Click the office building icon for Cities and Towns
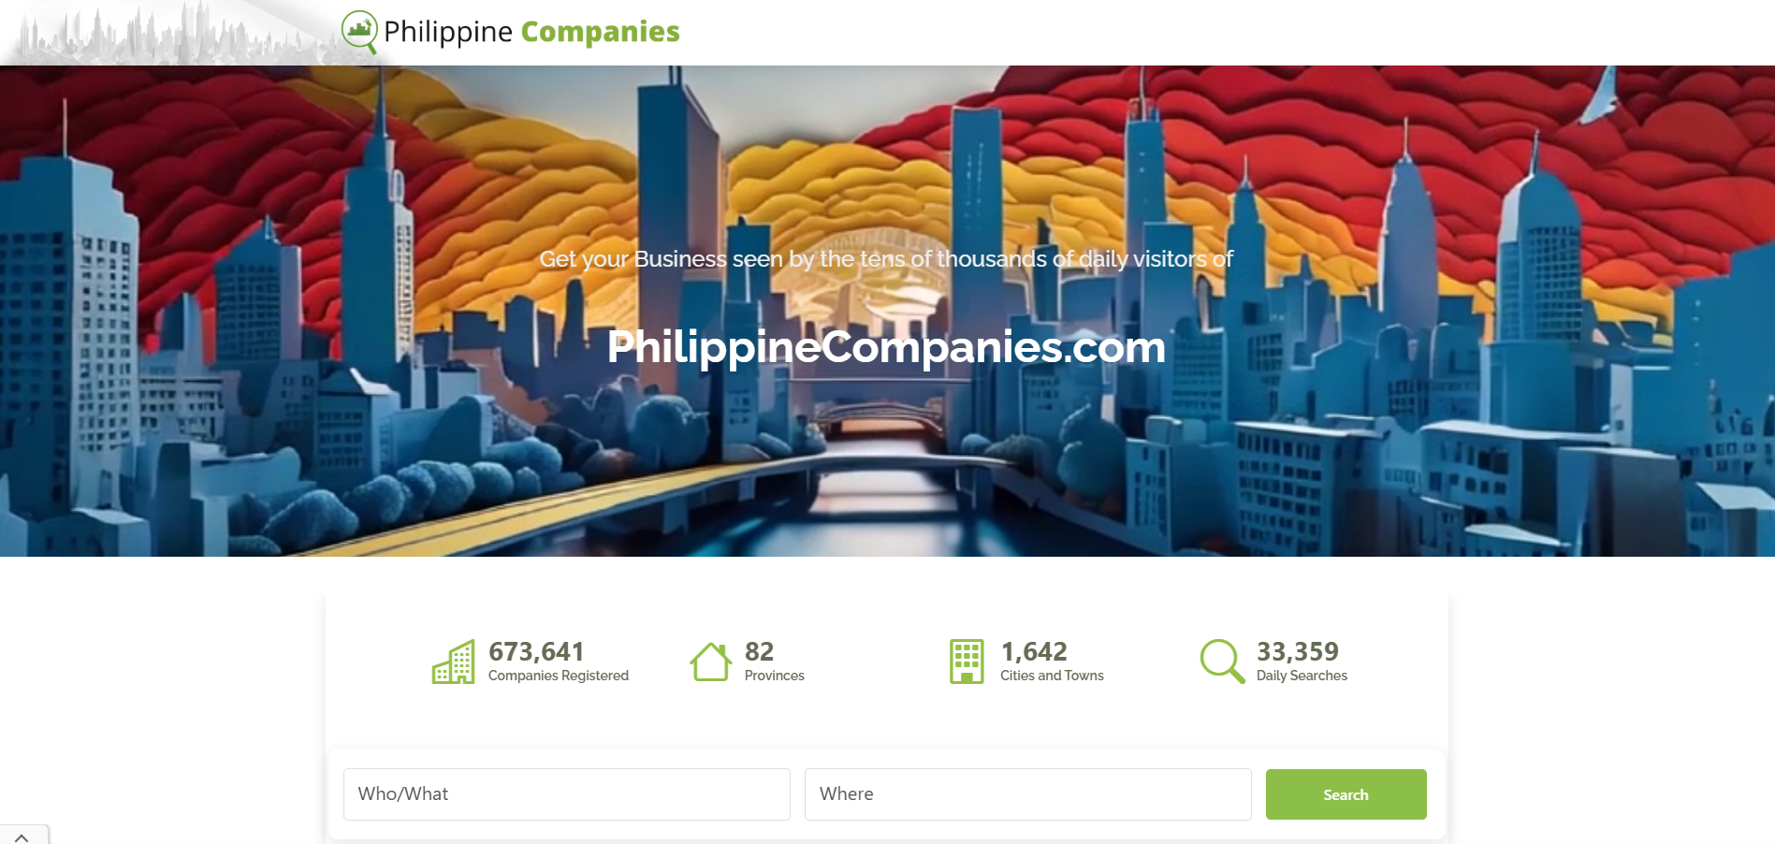Viewport: 1775px width, 844px height. click(x=967, y=662)
